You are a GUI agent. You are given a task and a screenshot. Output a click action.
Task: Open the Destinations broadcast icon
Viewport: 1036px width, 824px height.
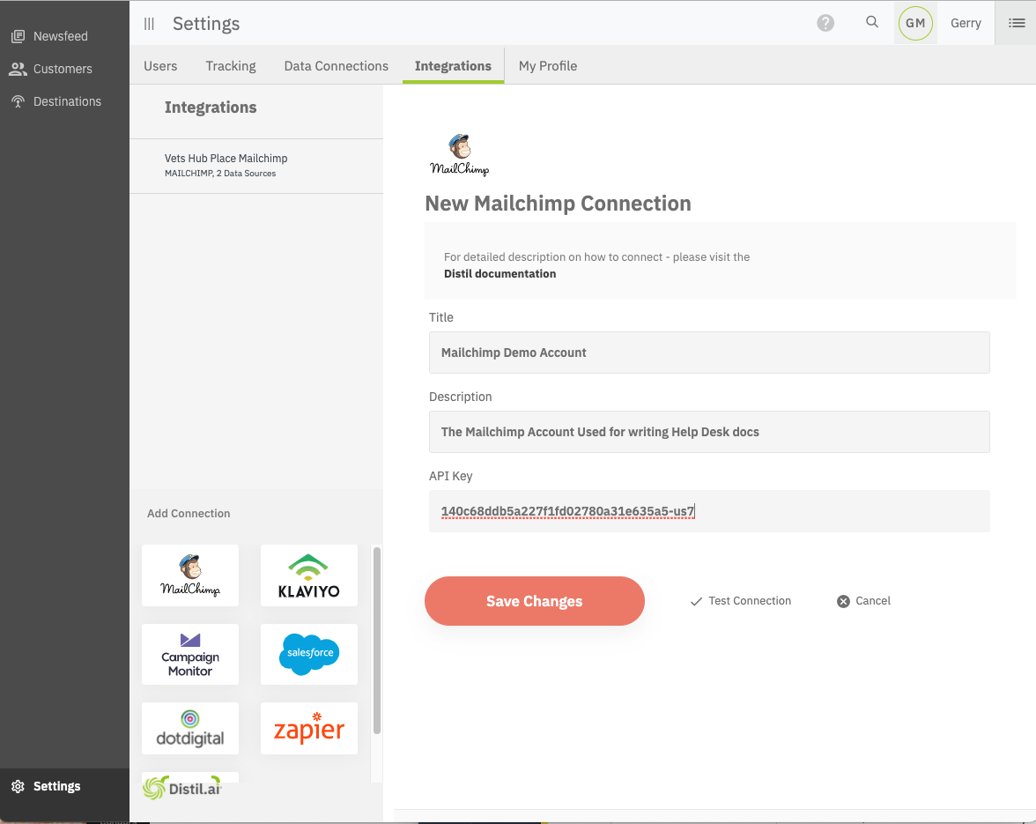(18, 101)
